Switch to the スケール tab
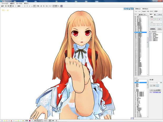 coord(160,15)
